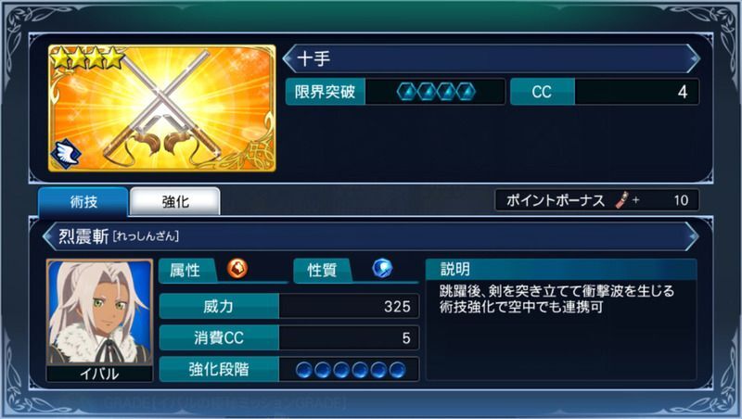Open the 術技 tab
This screenshot has width=742, height=419.
(83, 201)
